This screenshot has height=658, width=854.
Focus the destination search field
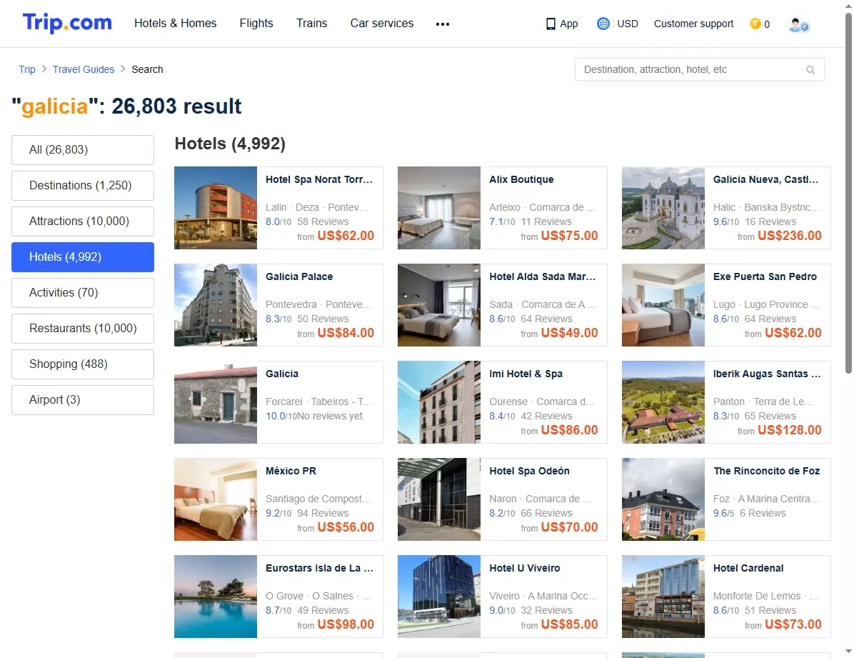[699, 69]
